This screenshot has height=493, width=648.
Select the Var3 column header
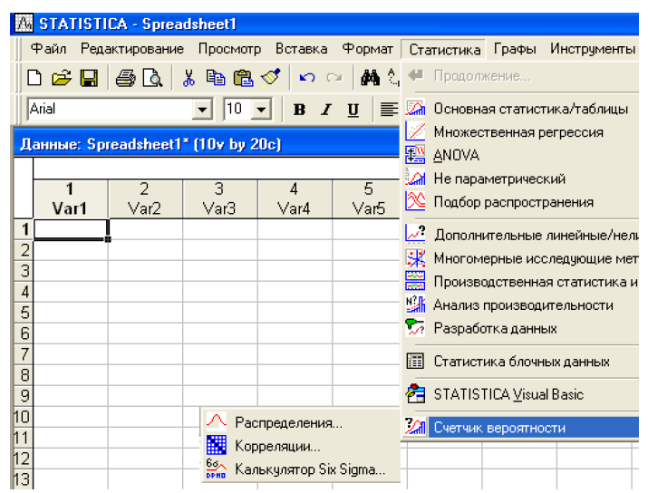coord(219,198)
